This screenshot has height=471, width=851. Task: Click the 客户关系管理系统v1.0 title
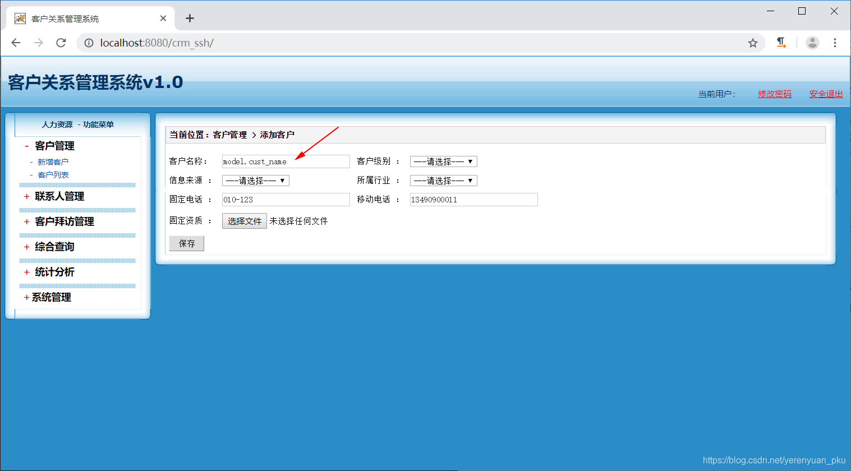point(95,82)
